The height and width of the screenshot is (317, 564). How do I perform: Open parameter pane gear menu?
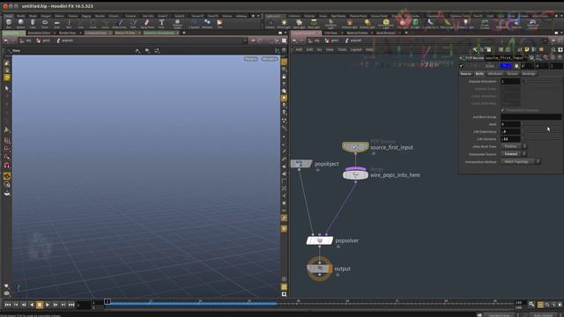pos(531,58)
